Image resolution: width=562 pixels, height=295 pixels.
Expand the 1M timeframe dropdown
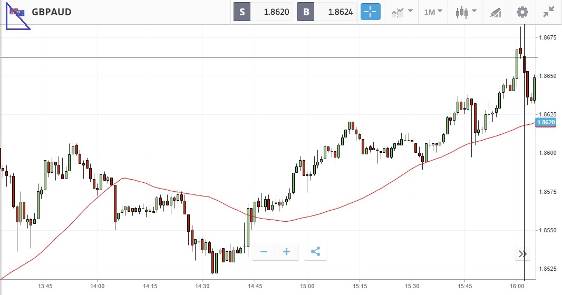click(x=433, y=12)
